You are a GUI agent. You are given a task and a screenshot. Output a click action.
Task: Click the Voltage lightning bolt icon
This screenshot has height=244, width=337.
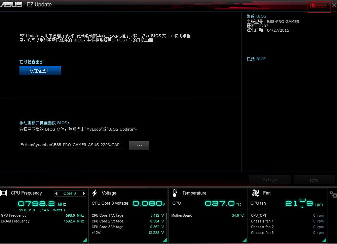click(95, 193)
